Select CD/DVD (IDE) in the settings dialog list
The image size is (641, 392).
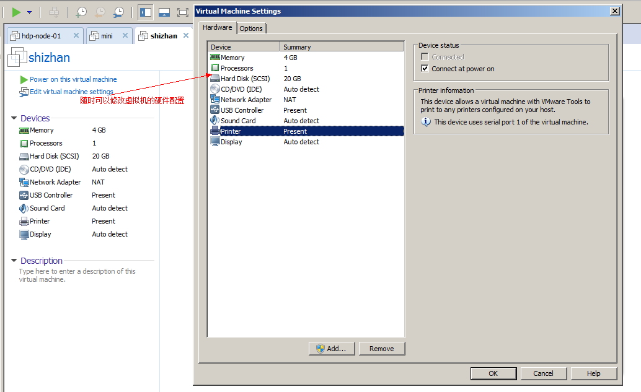(x=306, y=89)
